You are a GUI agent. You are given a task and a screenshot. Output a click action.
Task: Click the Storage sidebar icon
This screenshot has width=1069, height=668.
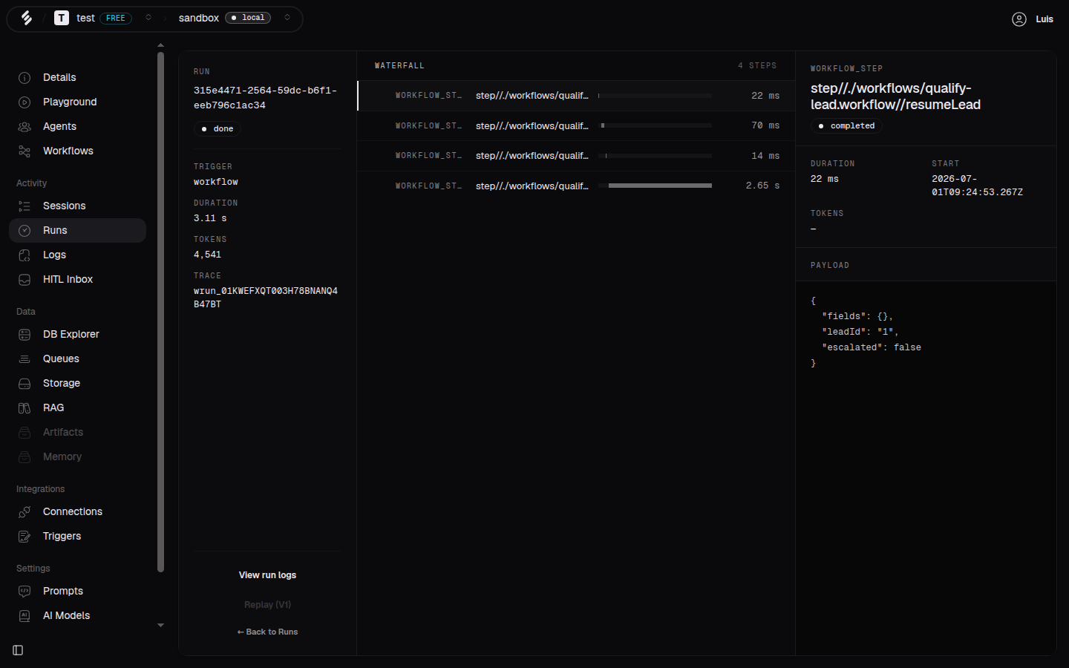click(24, 383)
